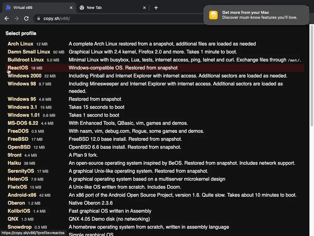Open the Windows 98 profile

coord(22,84)
